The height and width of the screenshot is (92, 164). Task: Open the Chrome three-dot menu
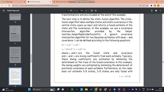pyautogui.click(x=162, y=6)
